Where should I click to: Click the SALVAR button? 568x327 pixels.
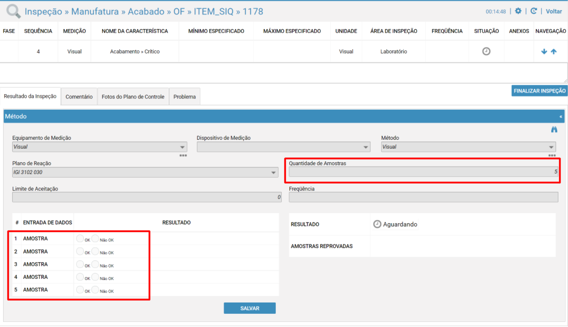click(250, 308)
